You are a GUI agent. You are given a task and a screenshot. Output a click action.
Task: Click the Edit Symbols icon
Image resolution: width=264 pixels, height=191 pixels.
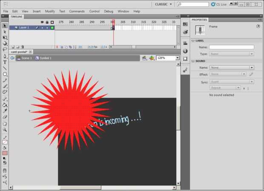point(152,58)
